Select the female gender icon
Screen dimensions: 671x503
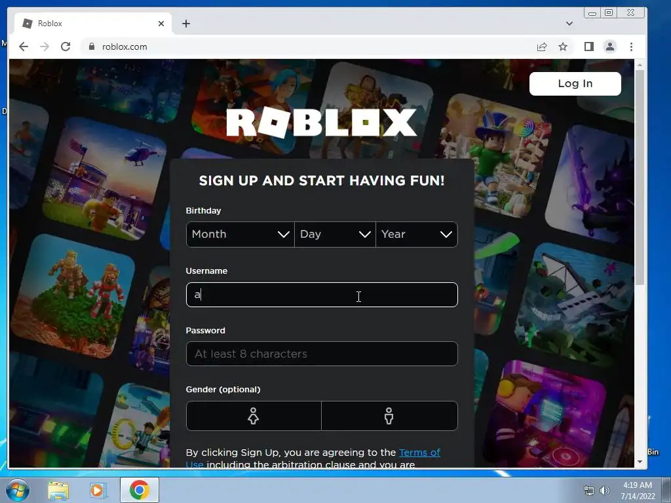coord(254,416)
